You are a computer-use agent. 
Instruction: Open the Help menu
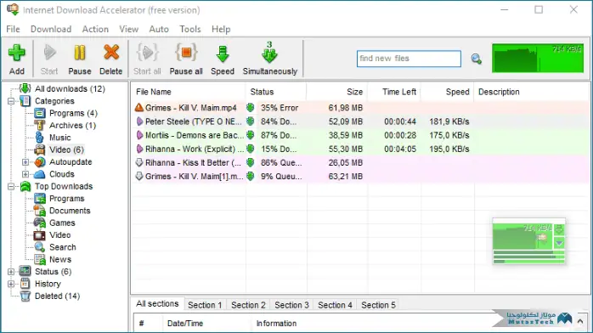click(221, 29)
